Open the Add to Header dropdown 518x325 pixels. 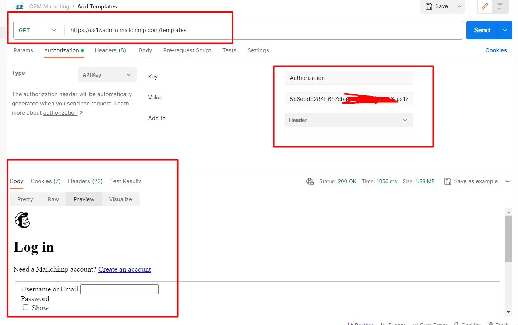[349, 120]
